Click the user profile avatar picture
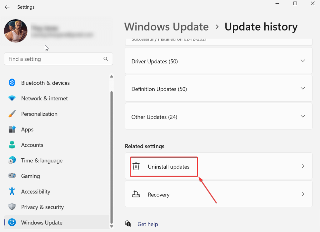This screenshot has width=320, height=232. tap(16, 31)
